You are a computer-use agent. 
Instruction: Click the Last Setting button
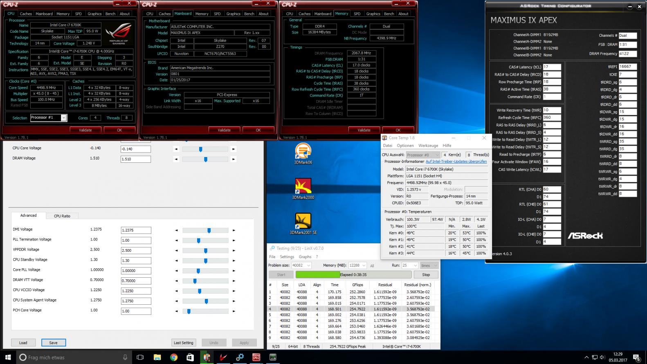click(x=183, y=343)
